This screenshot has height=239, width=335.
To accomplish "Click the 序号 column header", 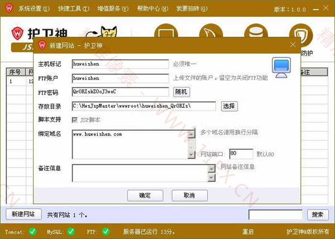I will (16, 72).
